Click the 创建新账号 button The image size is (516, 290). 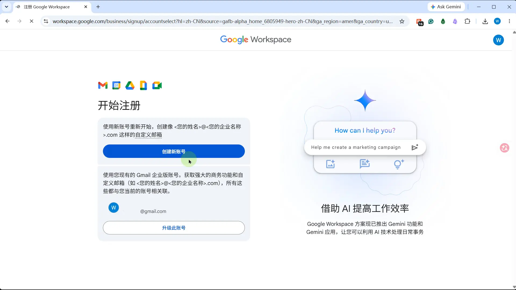click(174, 151)
